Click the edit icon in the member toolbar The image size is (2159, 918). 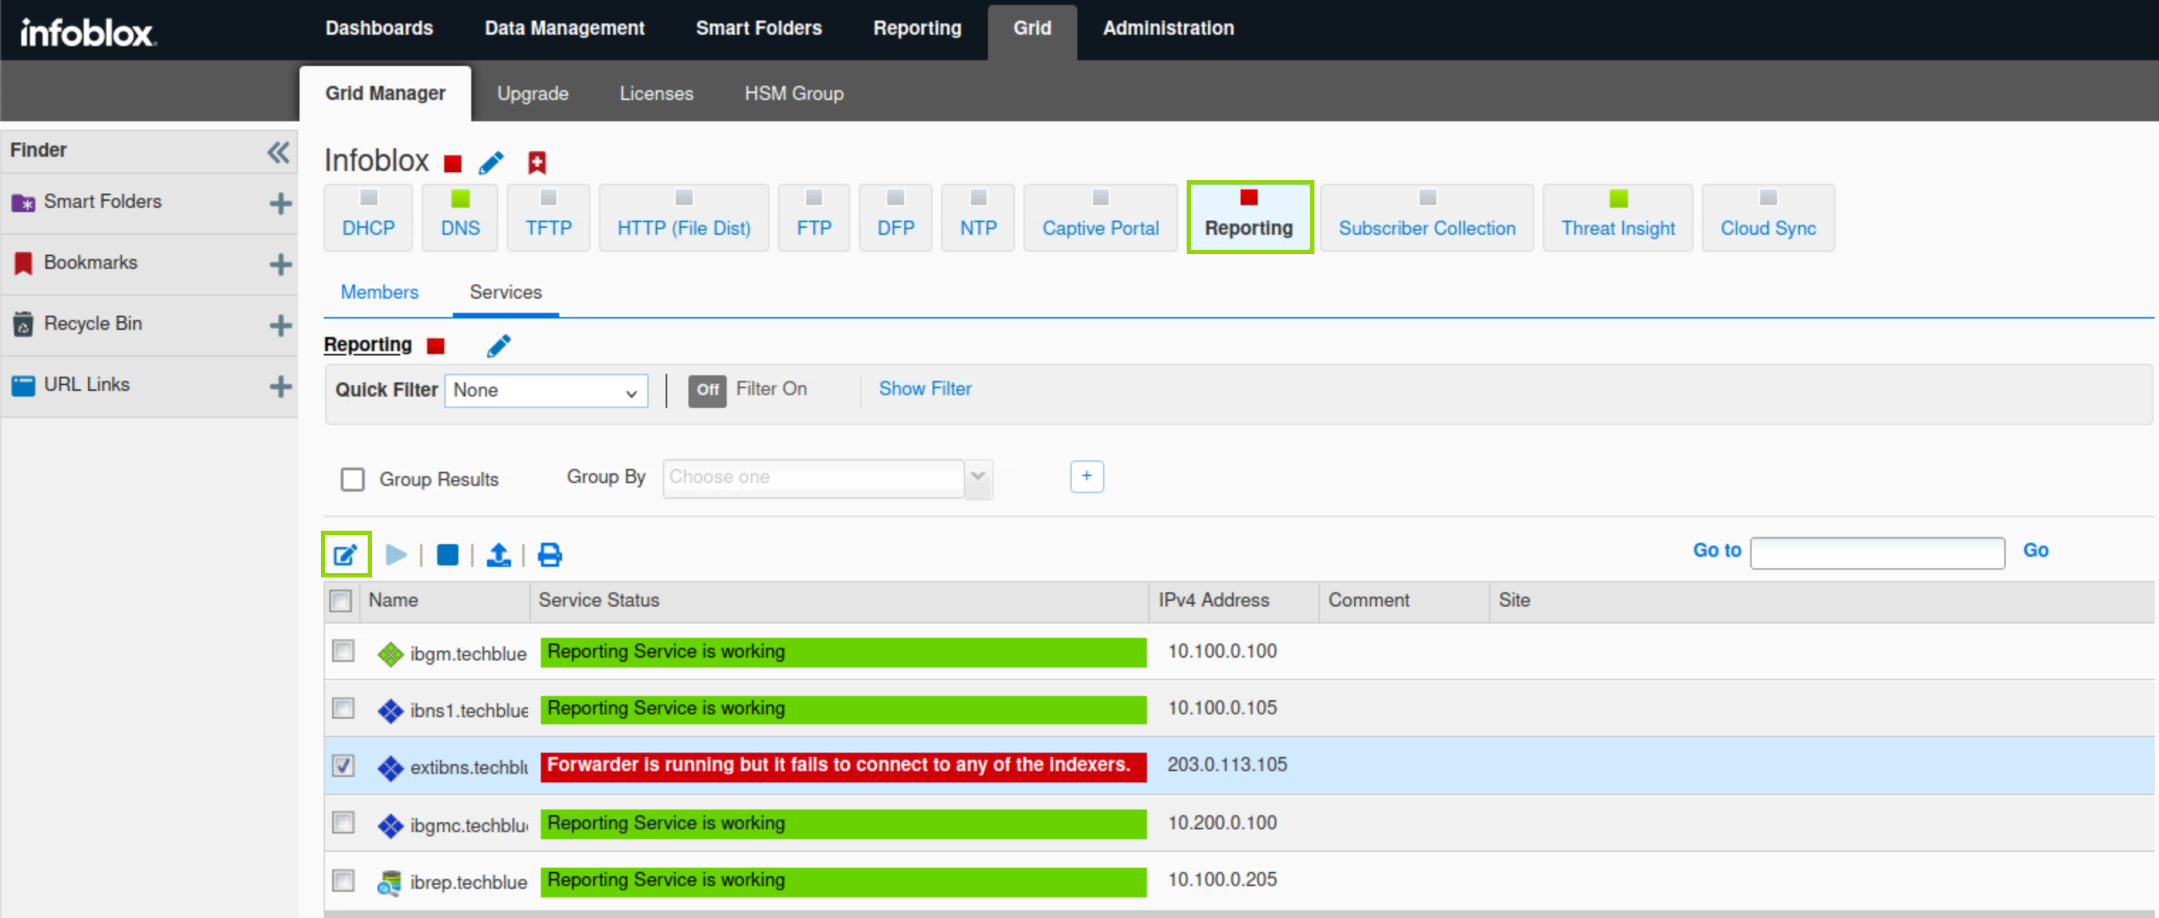pyautogui.click(x=346, y=555)
